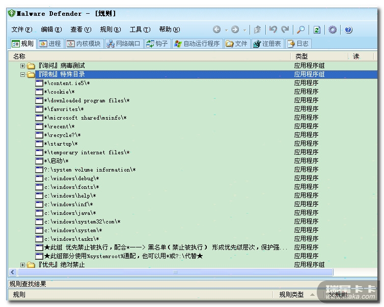Sort results by 规则 column header
This screenshot has height=307, width=384.
coord(141,294)
